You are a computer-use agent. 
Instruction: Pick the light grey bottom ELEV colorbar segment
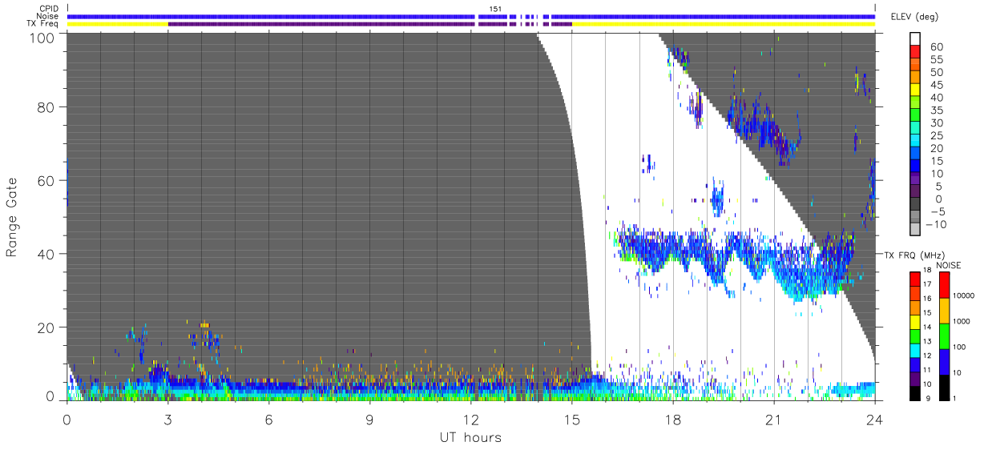[x=914, y=230]
